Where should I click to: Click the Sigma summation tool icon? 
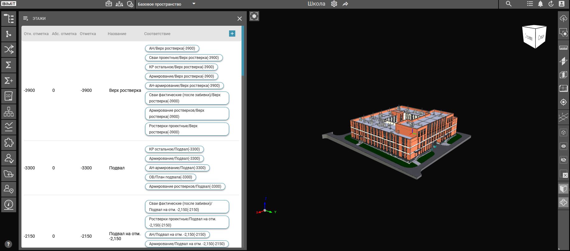click(9, 65)
